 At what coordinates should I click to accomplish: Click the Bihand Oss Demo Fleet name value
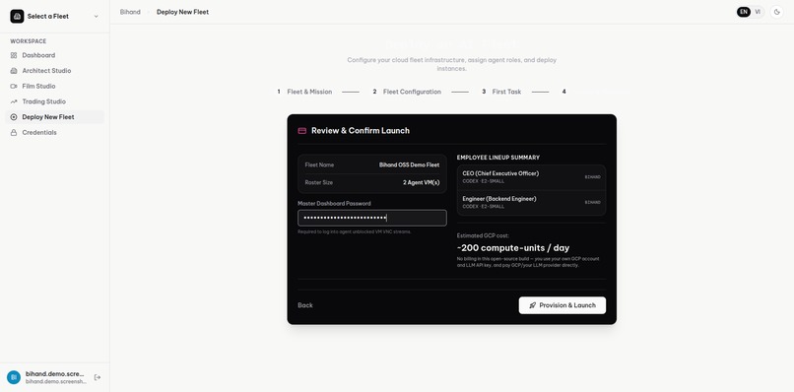(409, 165)
